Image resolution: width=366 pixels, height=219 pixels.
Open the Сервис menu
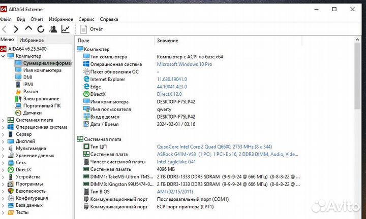tap(86, 19)
